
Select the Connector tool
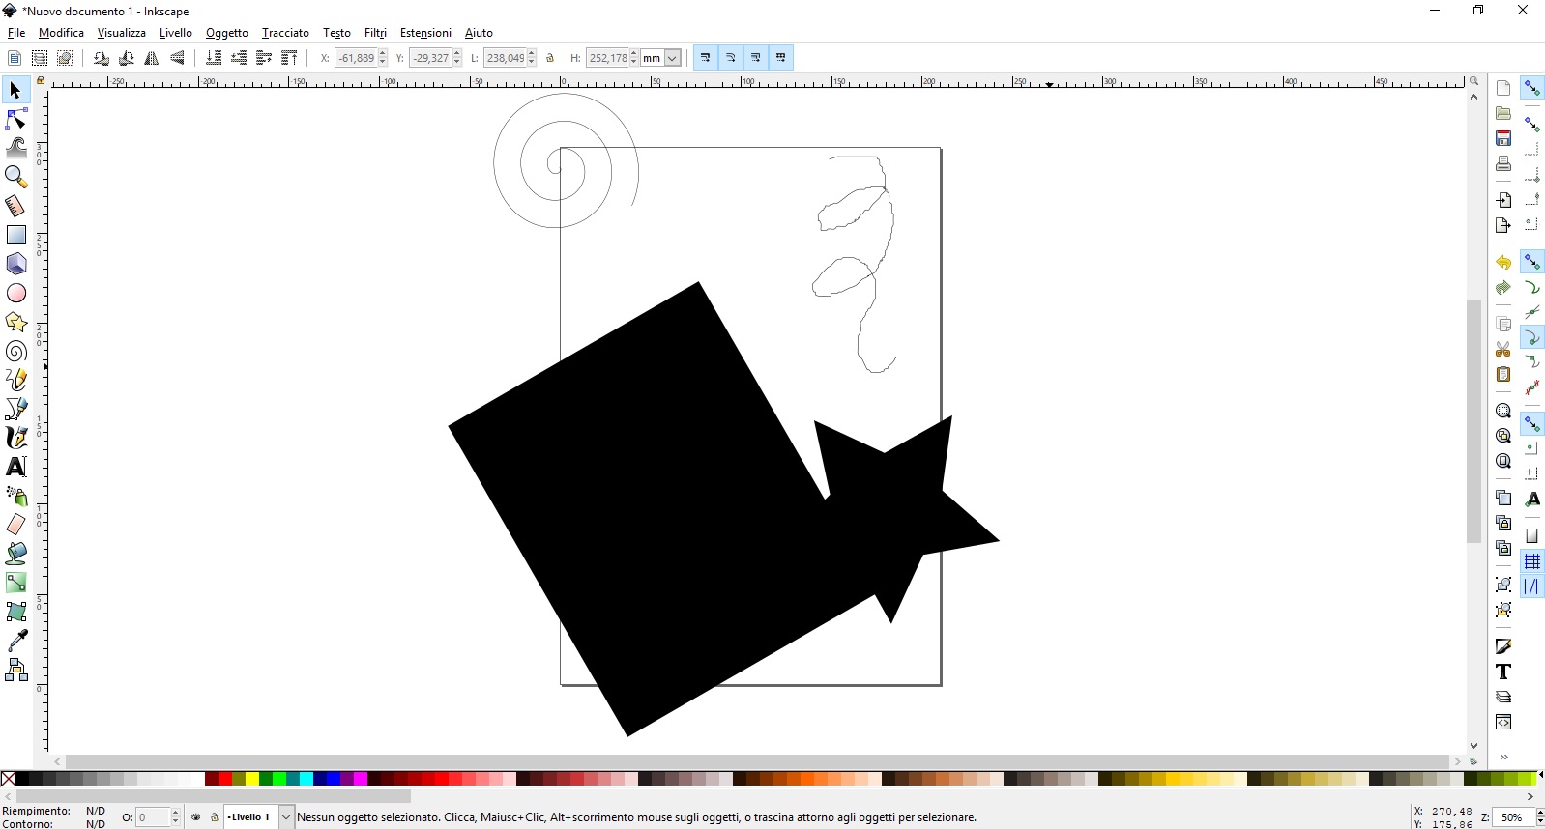15,670
